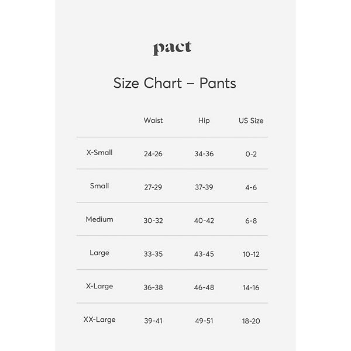The image size is (351, 351).
Task: Click the XX-Large row label
Action: coord(99,319)
